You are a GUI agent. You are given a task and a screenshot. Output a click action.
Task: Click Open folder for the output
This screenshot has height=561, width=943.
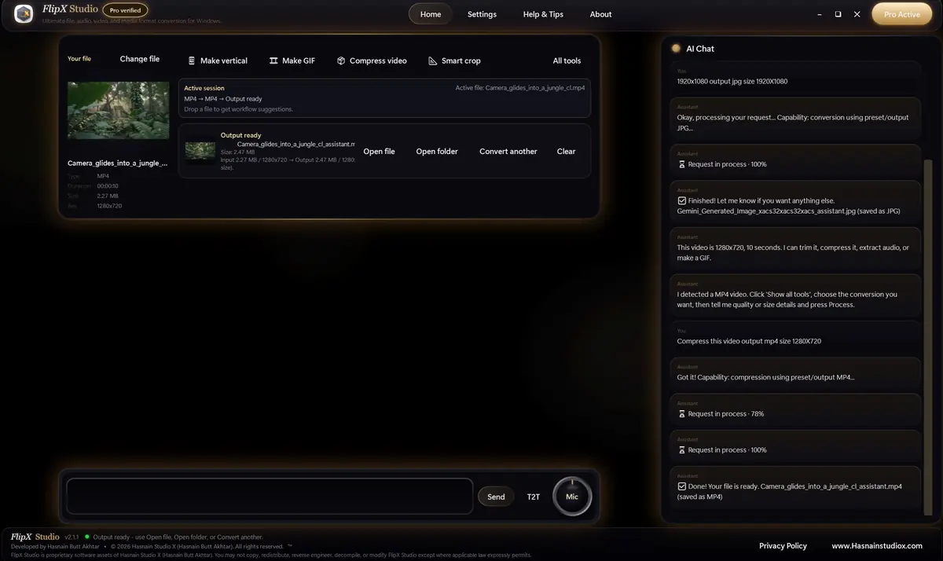[x=437, y=152]
